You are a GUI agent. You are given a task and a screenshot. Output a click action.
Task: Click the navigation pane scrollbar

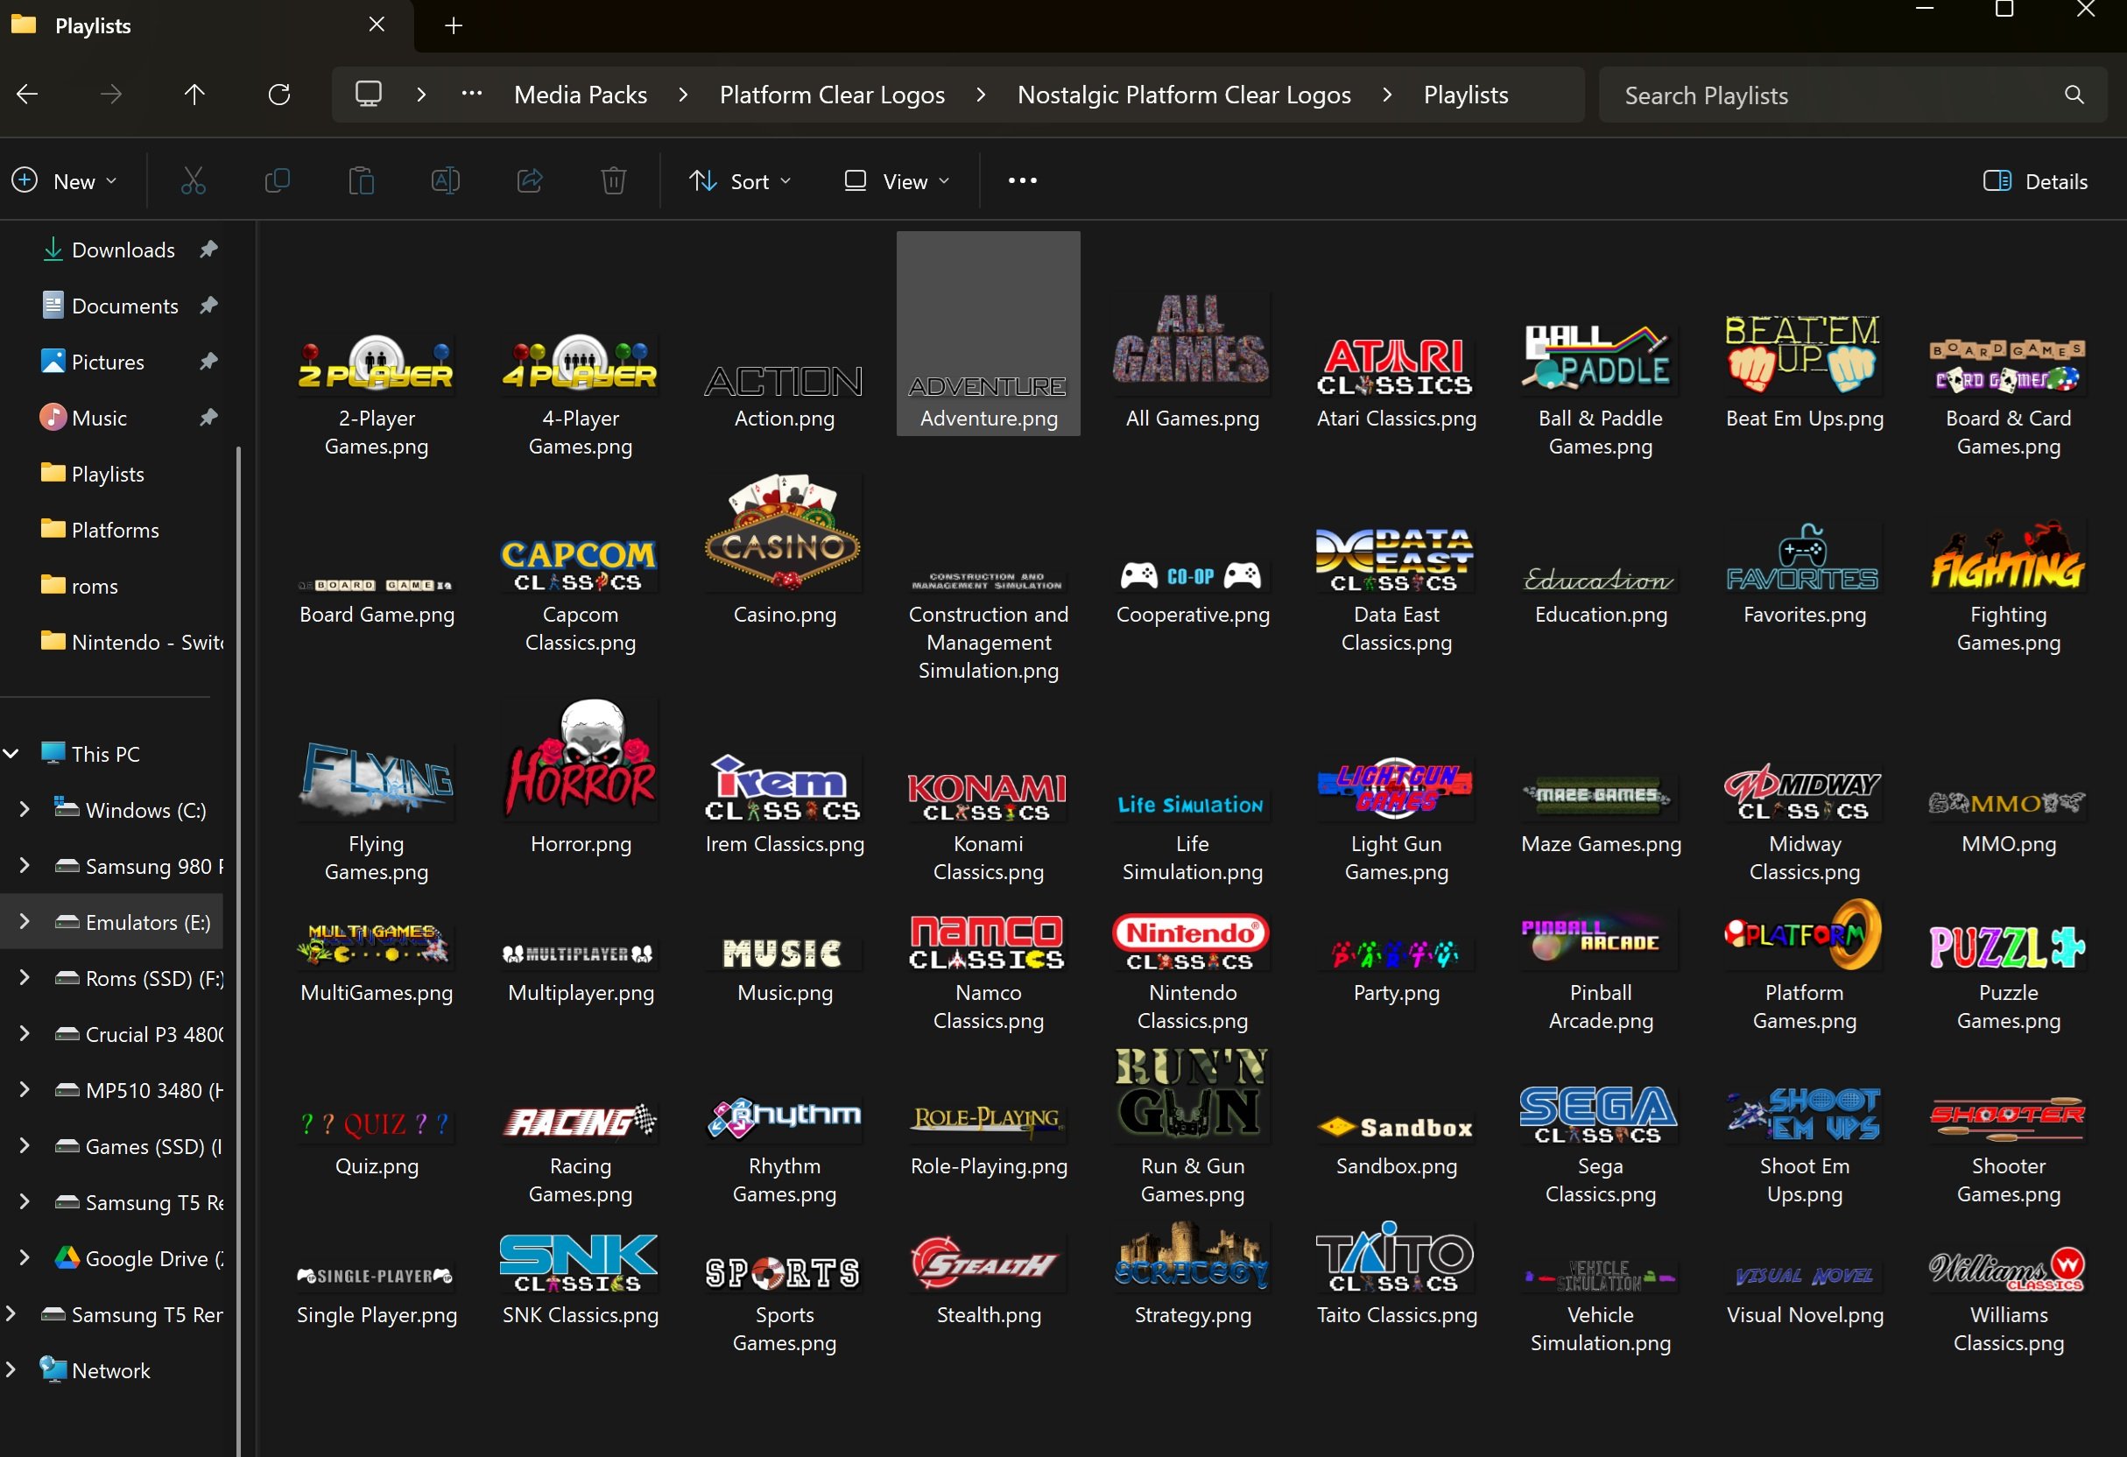tap(238, 952)
